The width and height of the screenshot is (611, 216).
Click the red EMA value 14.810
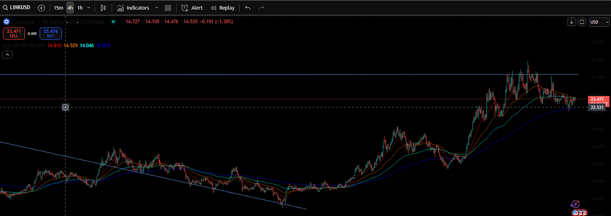click(x=54, y=45)
